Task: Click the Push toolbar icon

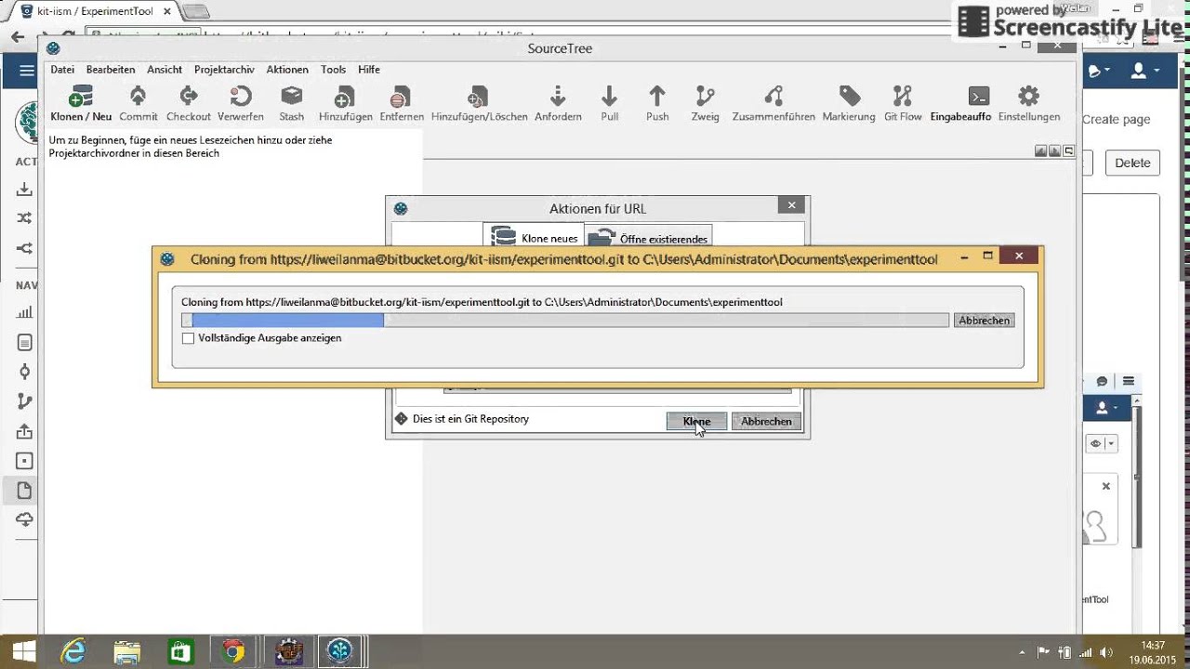Action: [657, 103]
